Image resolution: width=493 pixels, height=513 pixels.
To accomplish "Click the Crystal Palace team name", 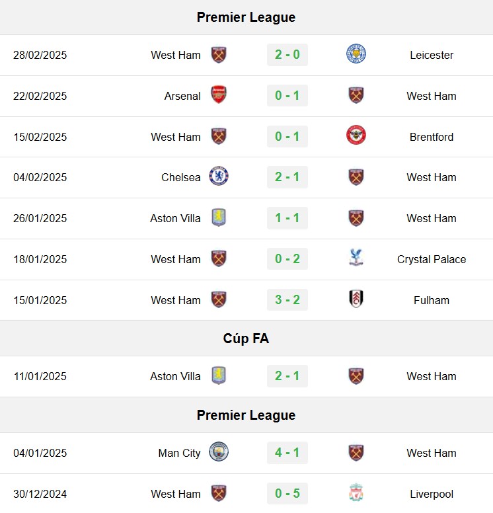I will tap(432, 259).
